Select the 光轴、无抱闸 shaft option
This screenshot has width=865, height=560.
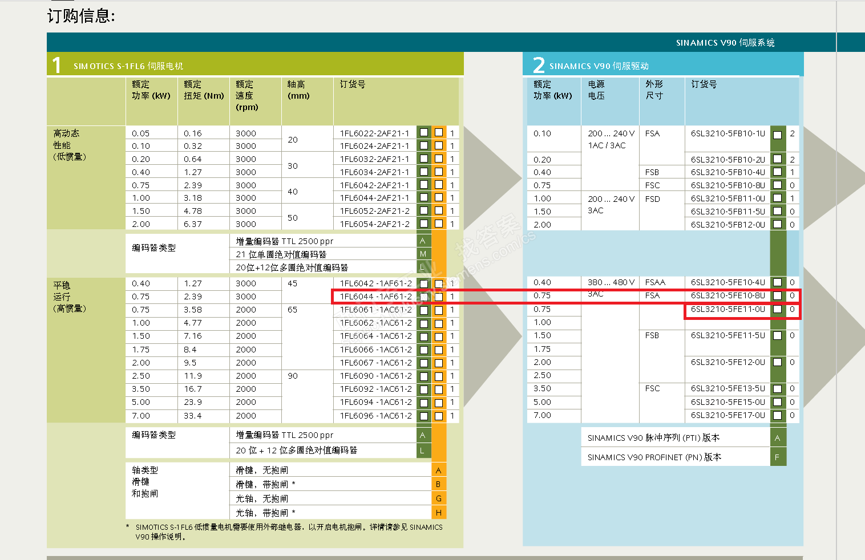click(262, 499)
